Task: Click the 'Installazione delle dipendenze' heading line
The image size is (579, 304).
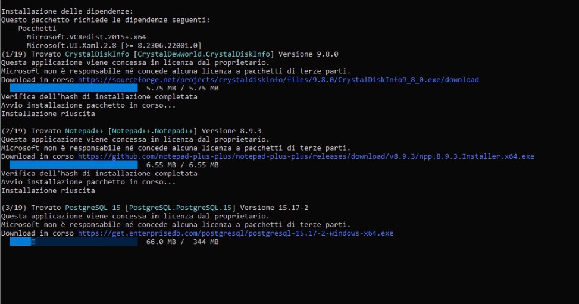Action: click(67, 11)
